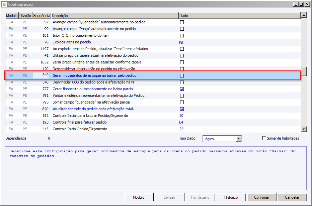Viewport: 312px width, 206px height.
Task: Maximize the Configuração window
Action: [301, 4]
